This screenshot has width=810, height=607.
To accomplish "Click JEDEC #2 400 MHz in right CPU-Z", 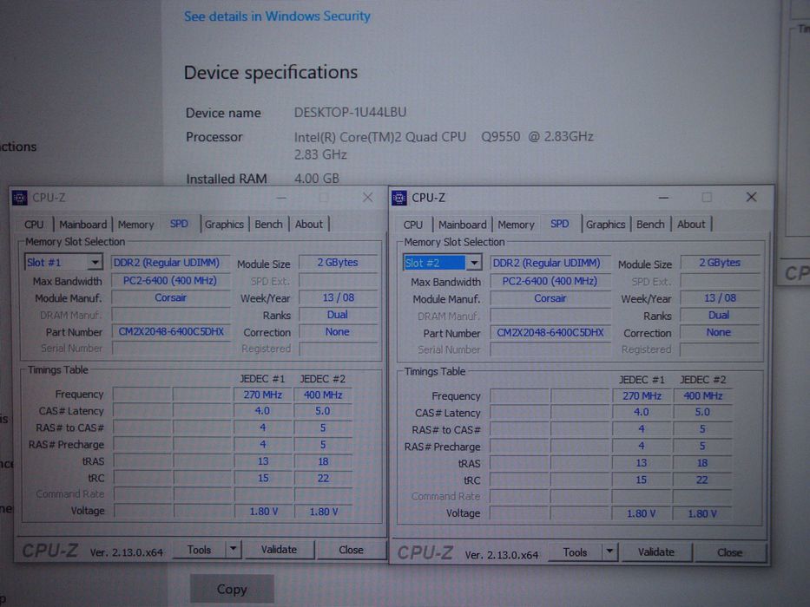I will (702, 396).
